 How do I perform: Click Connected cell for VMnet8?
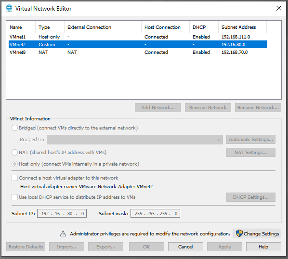pyautogui.click(x=156, y=52)
